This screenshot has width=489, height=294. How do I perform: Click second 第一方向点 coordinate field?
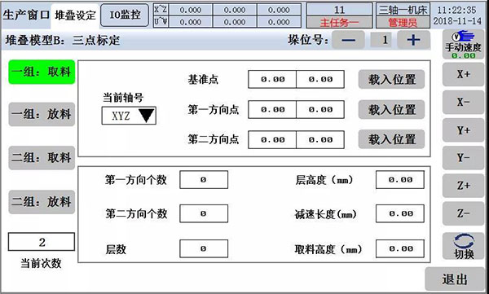click(320, 109)
